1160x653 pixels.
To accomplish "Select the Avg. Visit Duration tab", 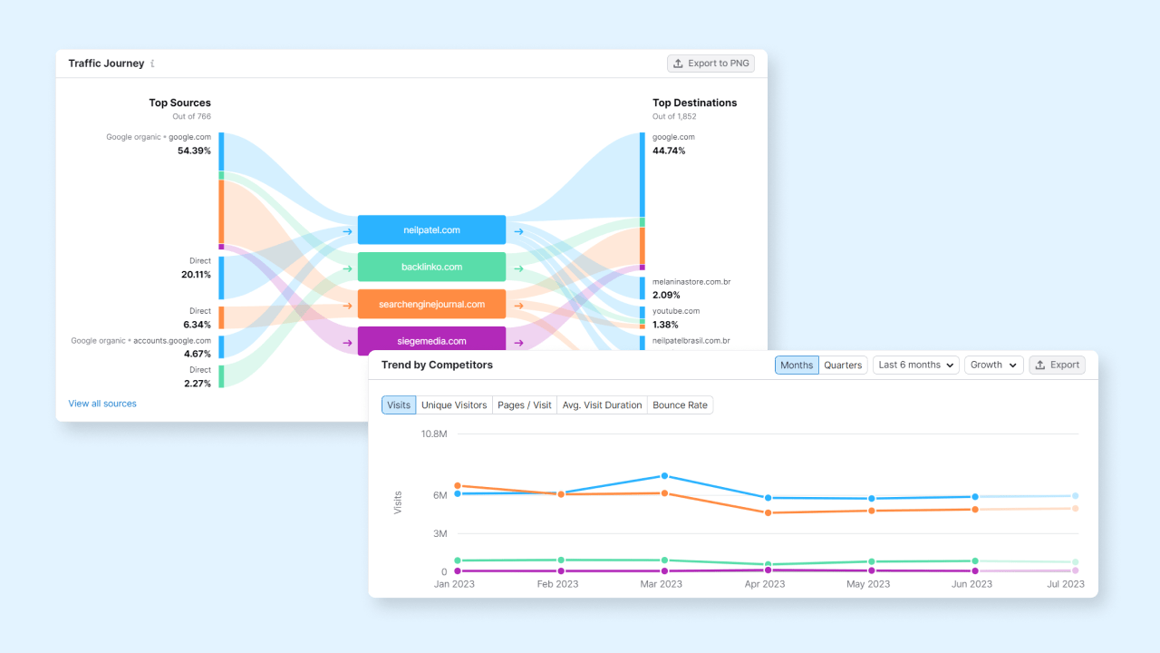I will coord(602,405).
